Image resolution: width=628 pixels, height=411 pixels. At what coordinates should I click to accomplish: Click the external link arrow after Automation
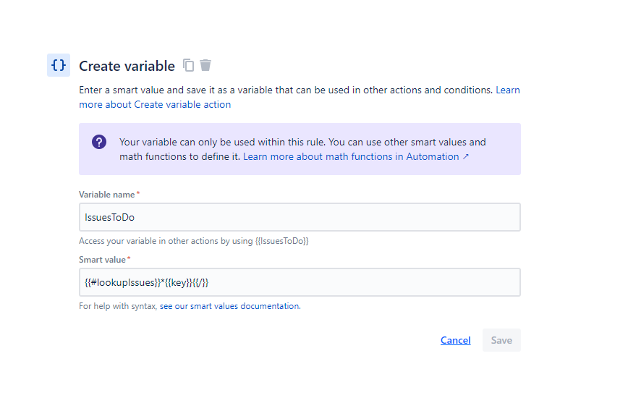(x=465, y=156)
